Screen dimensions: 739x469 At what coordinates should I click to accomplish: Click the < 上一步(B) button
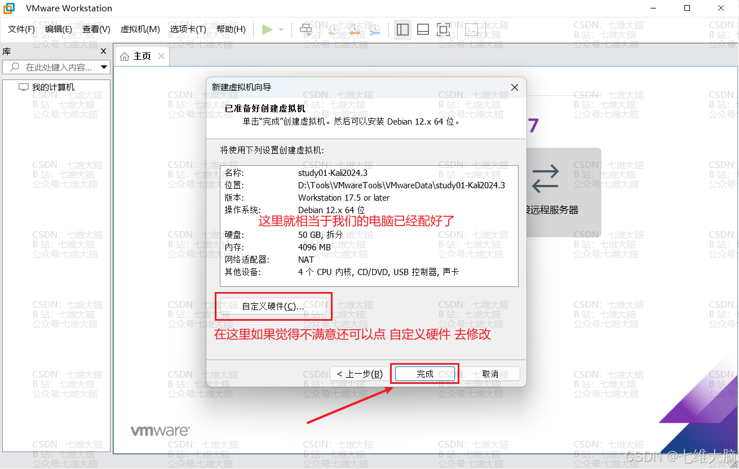360,374
